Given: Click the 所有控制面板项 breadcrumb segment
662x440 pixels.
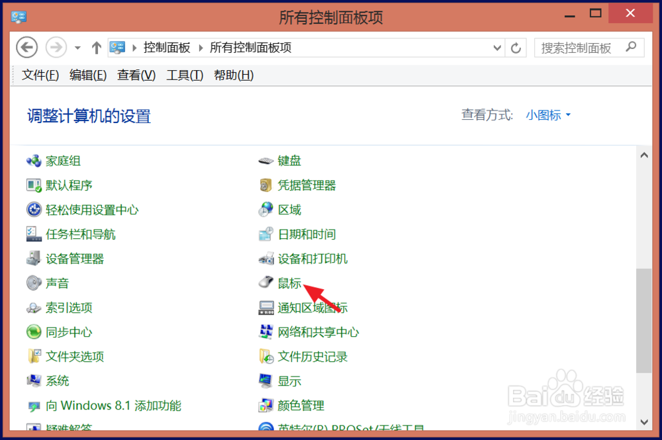Looking at the screenshot, I should 251,48.
